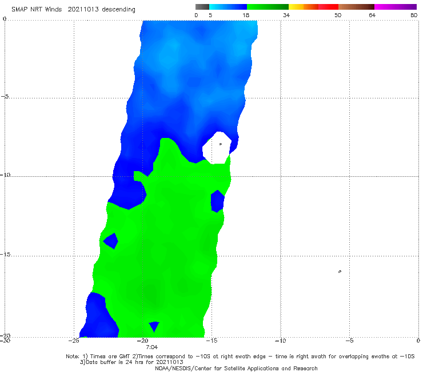Viewport: 423px width, 372px height.
Task: Click the longitude axis label "-10"
Action: [x=281, y=341]
